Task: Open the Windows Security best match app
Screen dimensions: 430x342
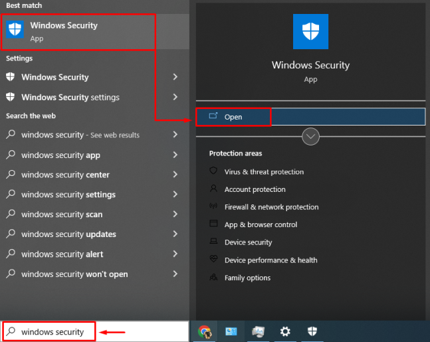Action: [94, 32]
